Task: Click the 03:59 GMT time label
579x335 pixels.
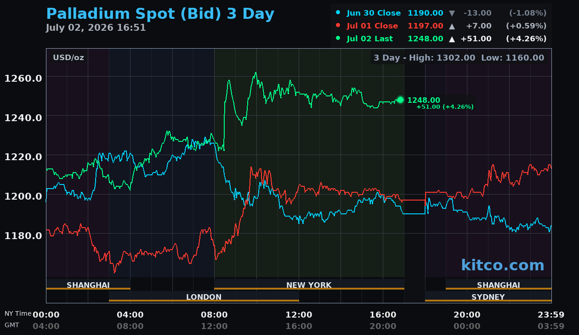Action: pos(551,326)
